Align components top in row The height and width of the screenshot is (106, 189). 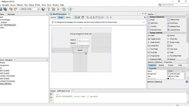click(x=97, y=17)
